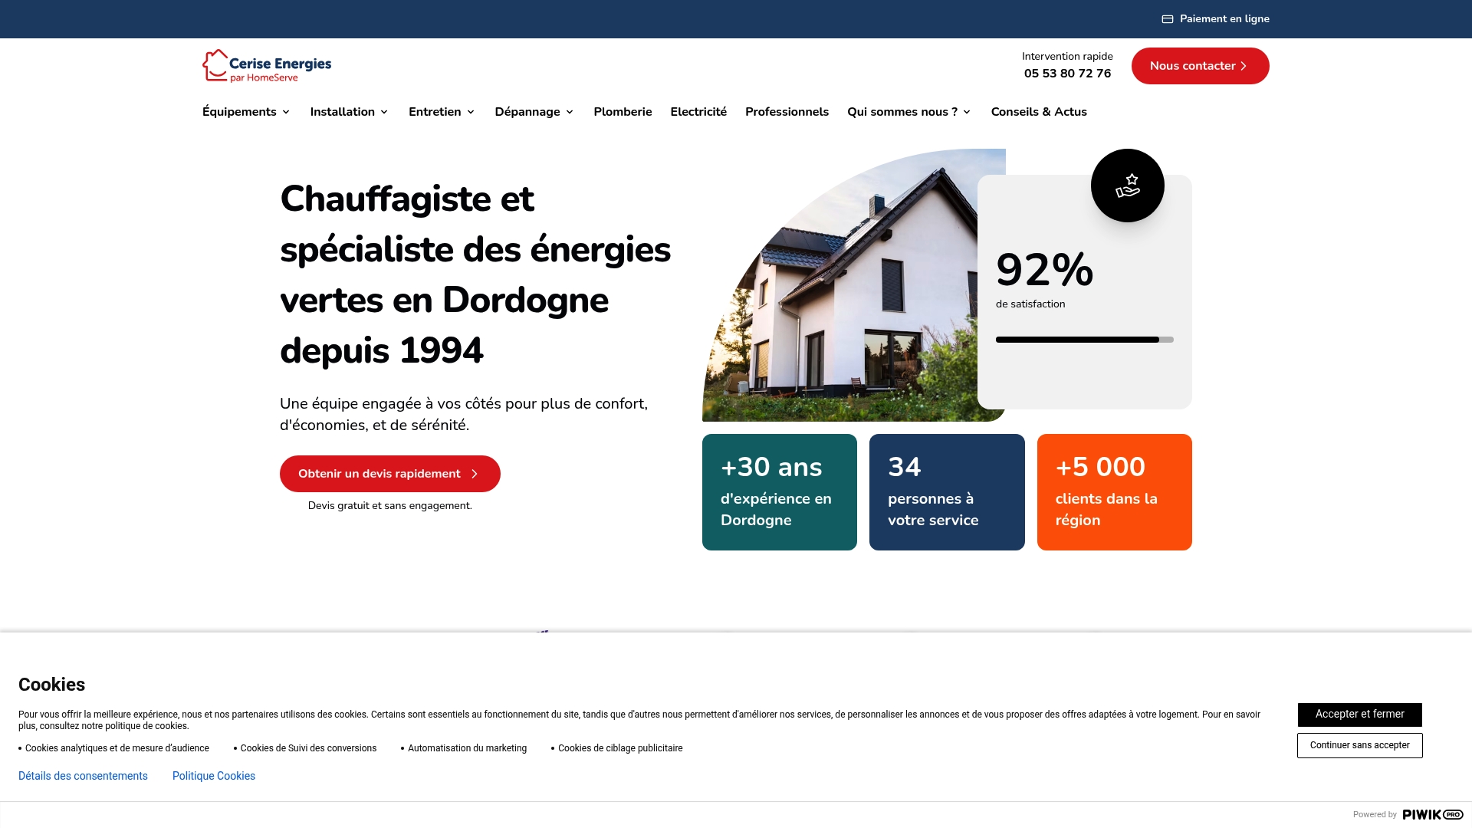
Task: Click the 34 personnes à votre service card
Action: pos(947,492)
